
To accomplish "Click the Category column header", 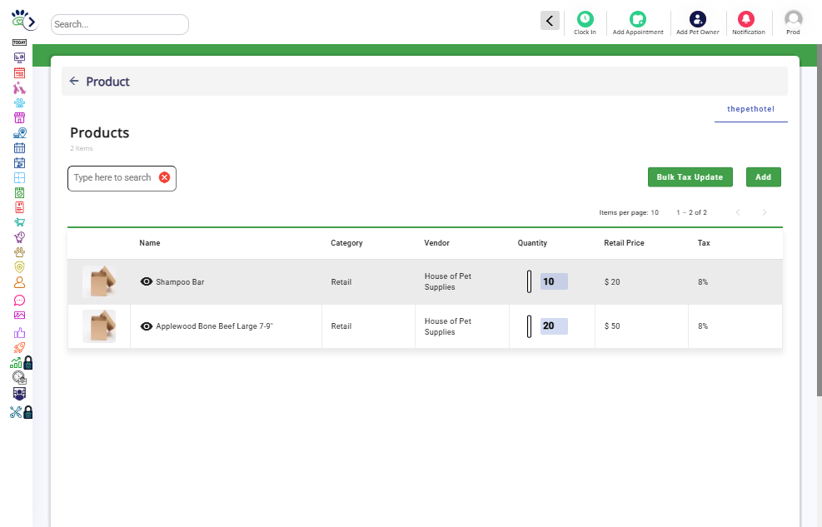I will click(346, 243).
